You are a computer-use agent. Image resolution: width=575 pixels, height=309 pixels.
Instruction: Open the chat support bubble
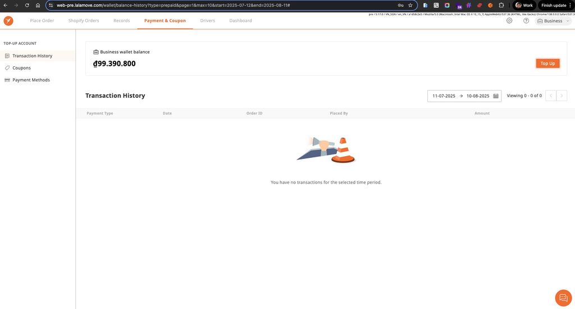tap(563, 297)
